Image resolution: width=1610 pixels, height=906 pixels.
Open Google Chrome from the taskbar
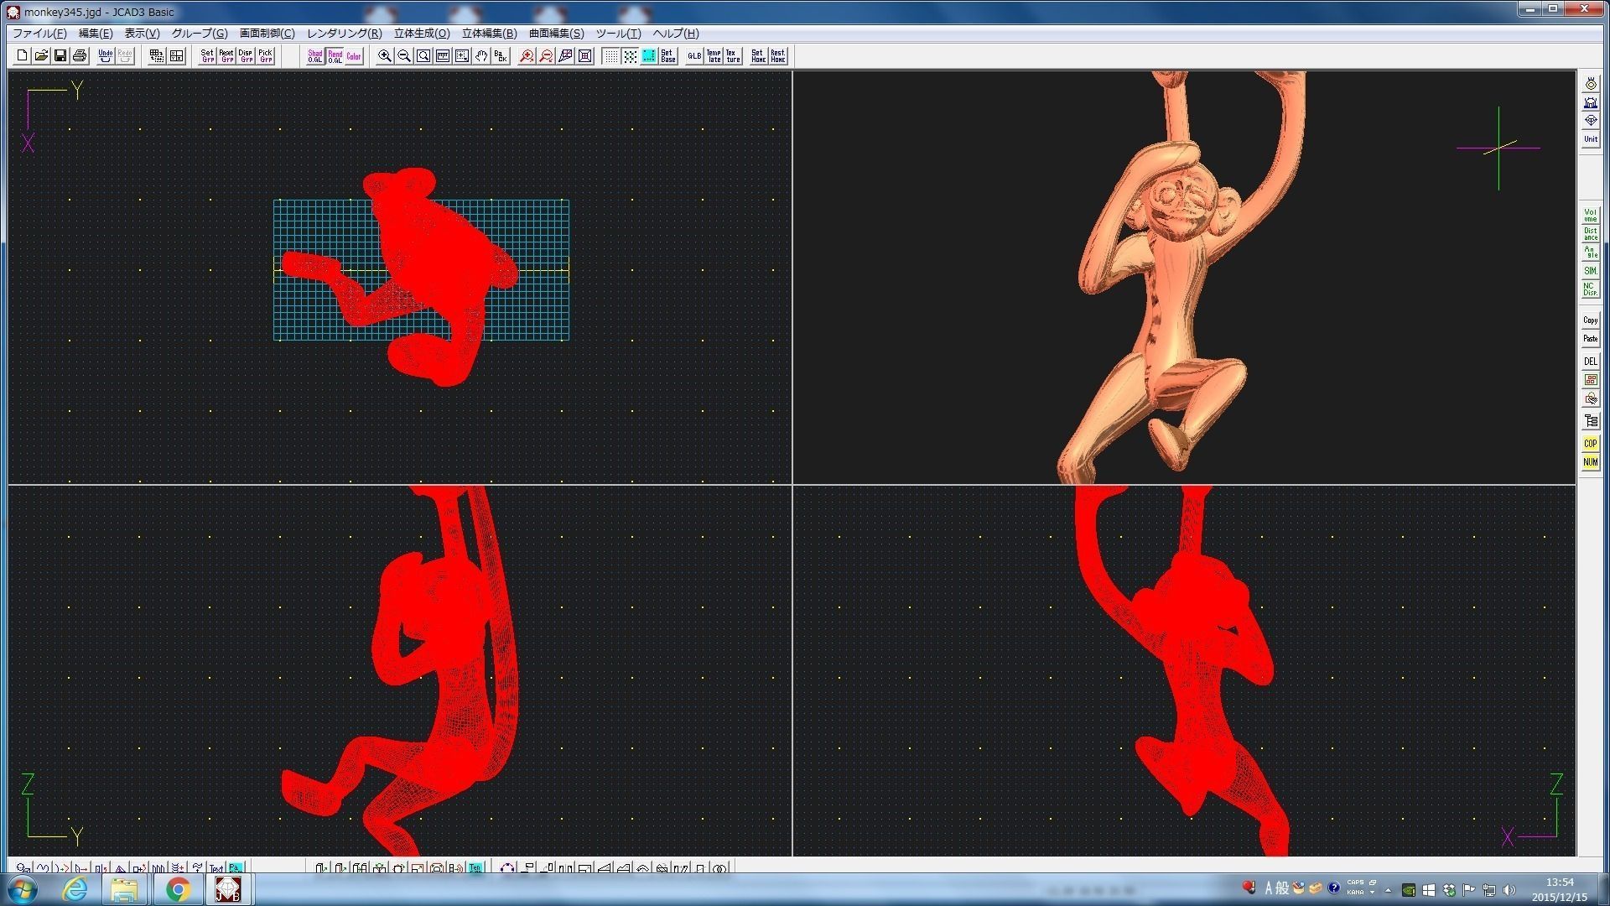pos(178,889)
